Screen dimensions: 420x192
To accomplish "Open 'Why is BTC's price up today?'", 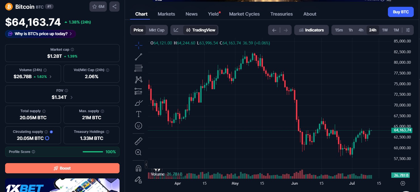I will click(x=40, y=34).
